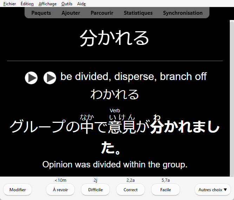
Task: Go to Paquets deck list
Action: pos(41,13)
